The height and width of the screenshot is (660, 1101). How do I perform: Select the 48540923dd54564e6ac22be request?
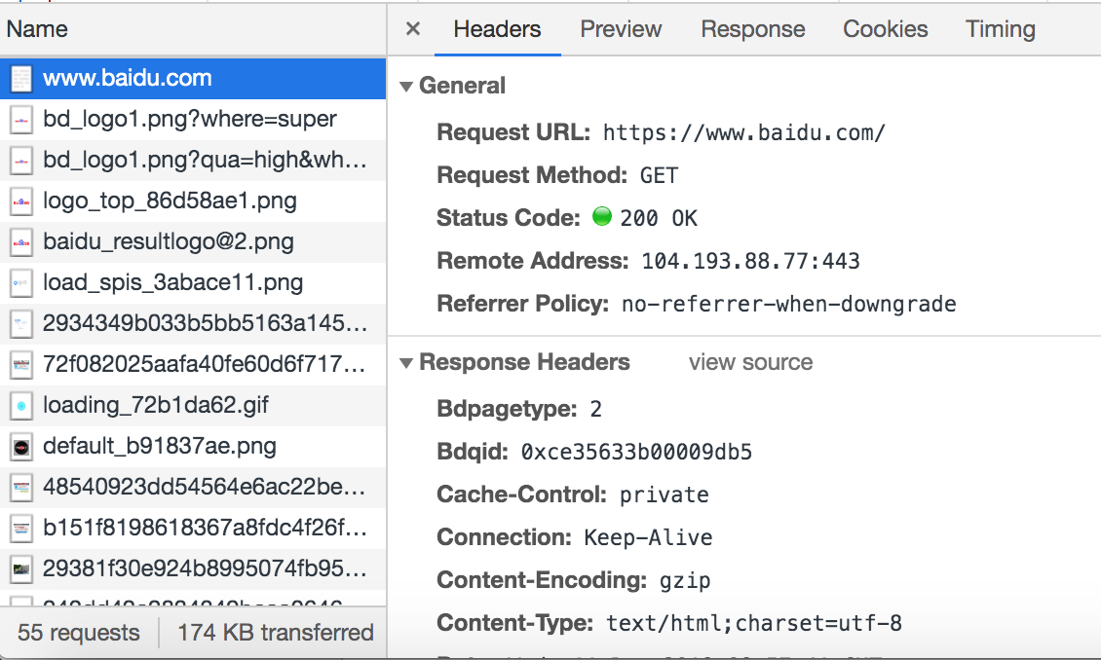pos(193,486)
